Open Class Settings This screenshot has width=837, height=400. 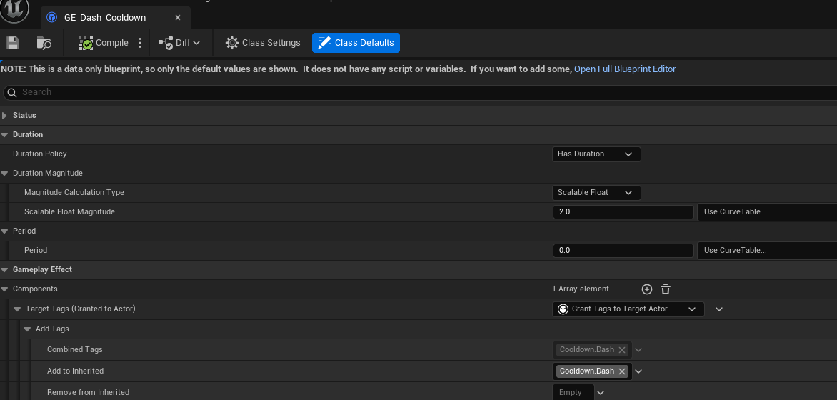click(x=263, y=43)
